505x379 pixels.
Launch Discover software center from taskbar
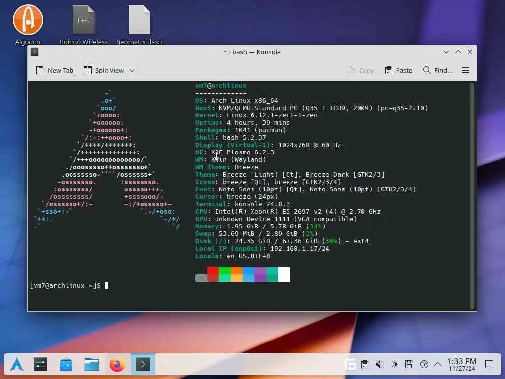click(x=66, y=365)
